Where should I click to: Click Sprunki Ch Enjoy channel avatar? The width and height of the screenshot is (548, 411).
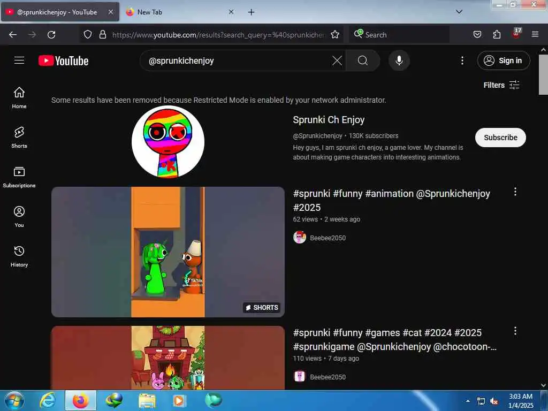(x=168, y=142)
